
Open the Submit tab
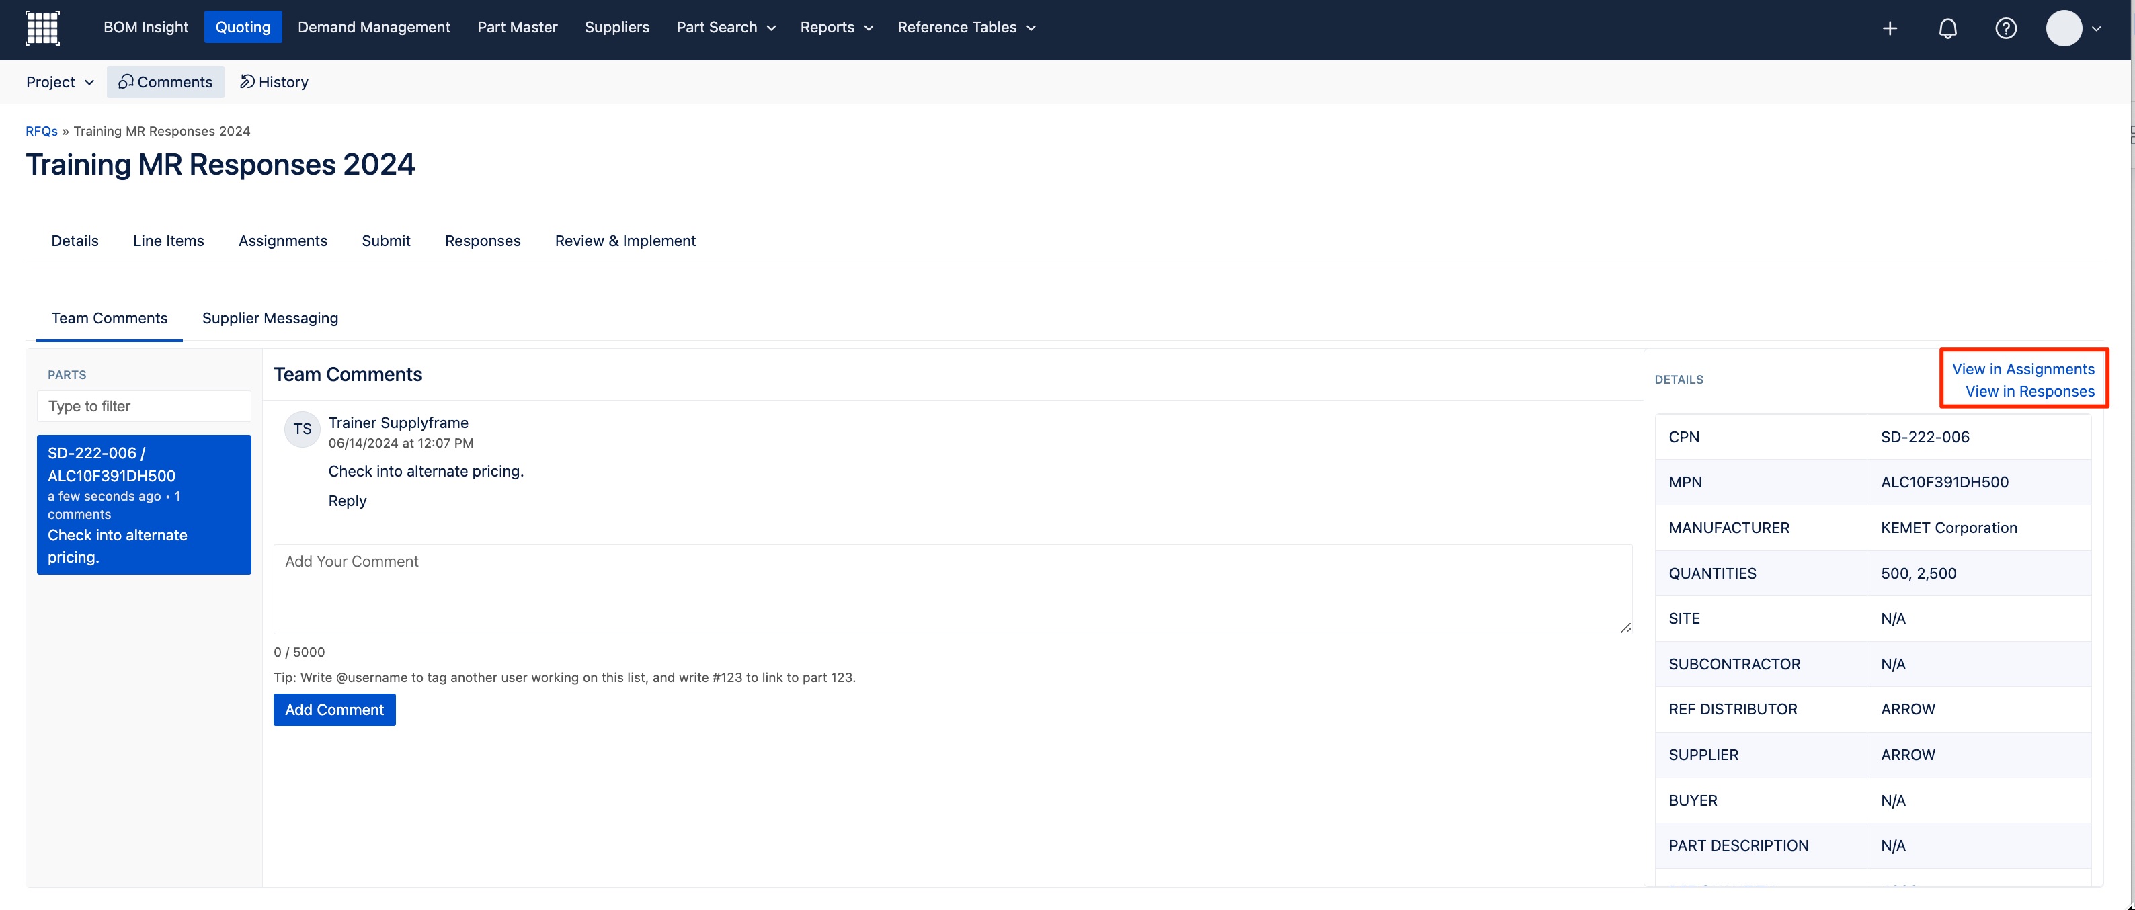click(x=387, y=241)
